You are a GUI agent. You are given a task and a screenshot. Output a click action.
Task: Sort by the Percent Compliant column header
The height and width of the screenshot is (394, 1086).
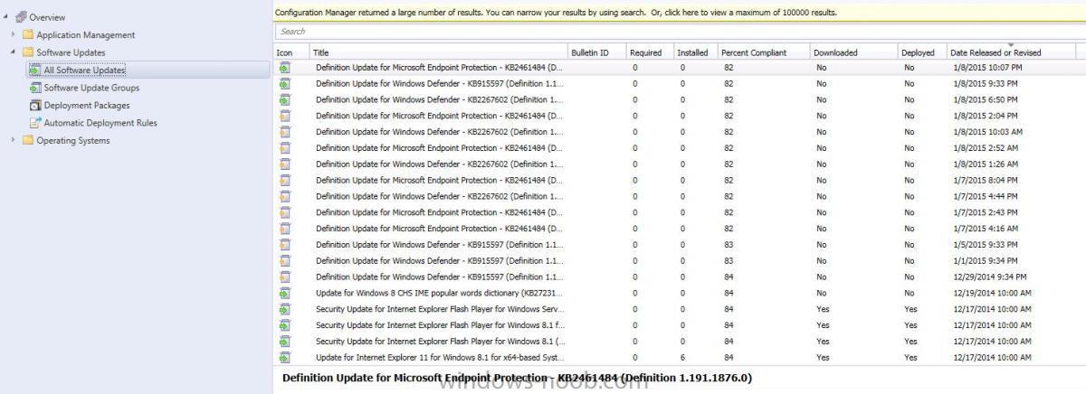click(764, 52)
